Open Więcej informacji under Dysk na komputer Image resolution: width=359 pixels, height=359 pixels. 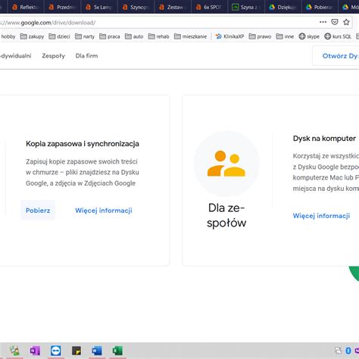[x=321, y=216]
